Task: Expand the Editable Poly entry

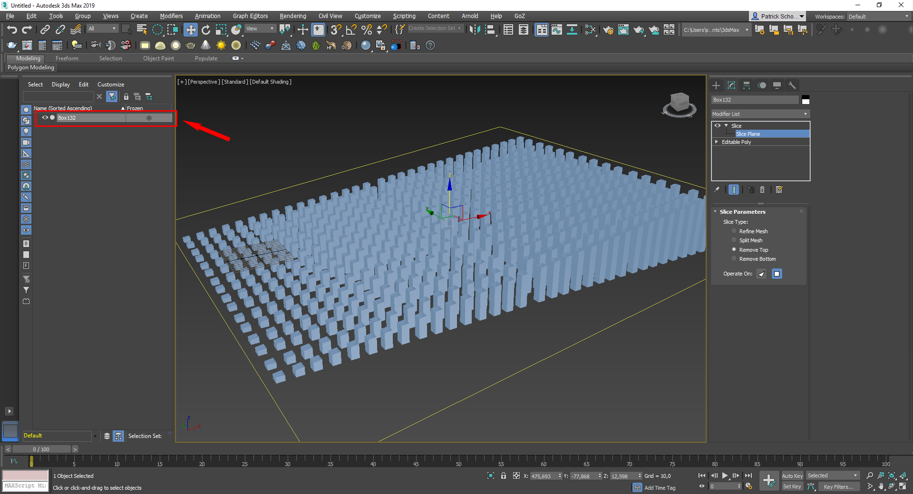Action: click(x=716, y=142)
